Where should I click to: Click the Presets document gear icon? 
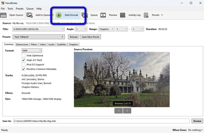(x=146, y=15)
